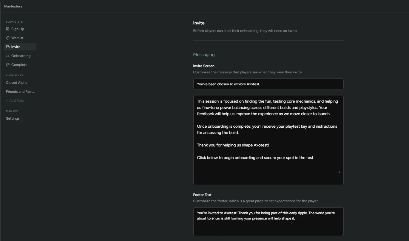Screen dimensions: 409x241
Task: Go to the Complete step
Action: click(19, 64)
